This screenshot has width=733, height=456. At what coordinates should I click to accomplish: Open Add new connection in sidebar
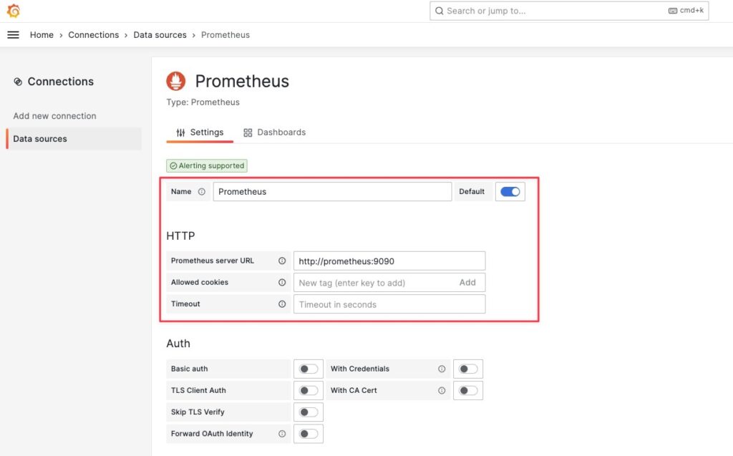click(x=54, y=116)
